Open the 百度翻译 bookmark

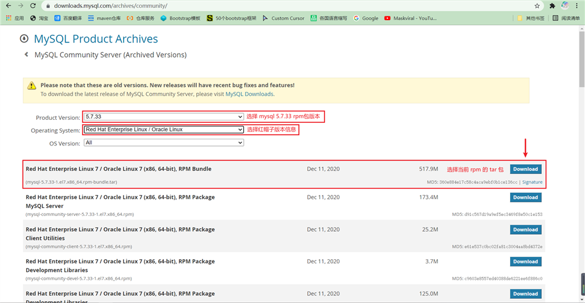(68, 18)
